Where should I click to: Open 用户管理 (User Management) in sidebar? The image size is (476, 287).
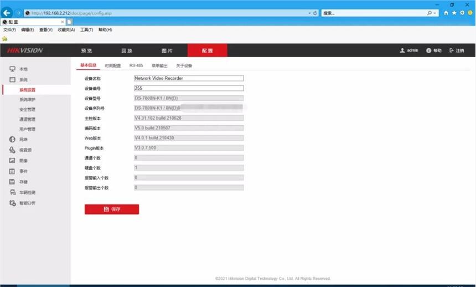(27, 129)
